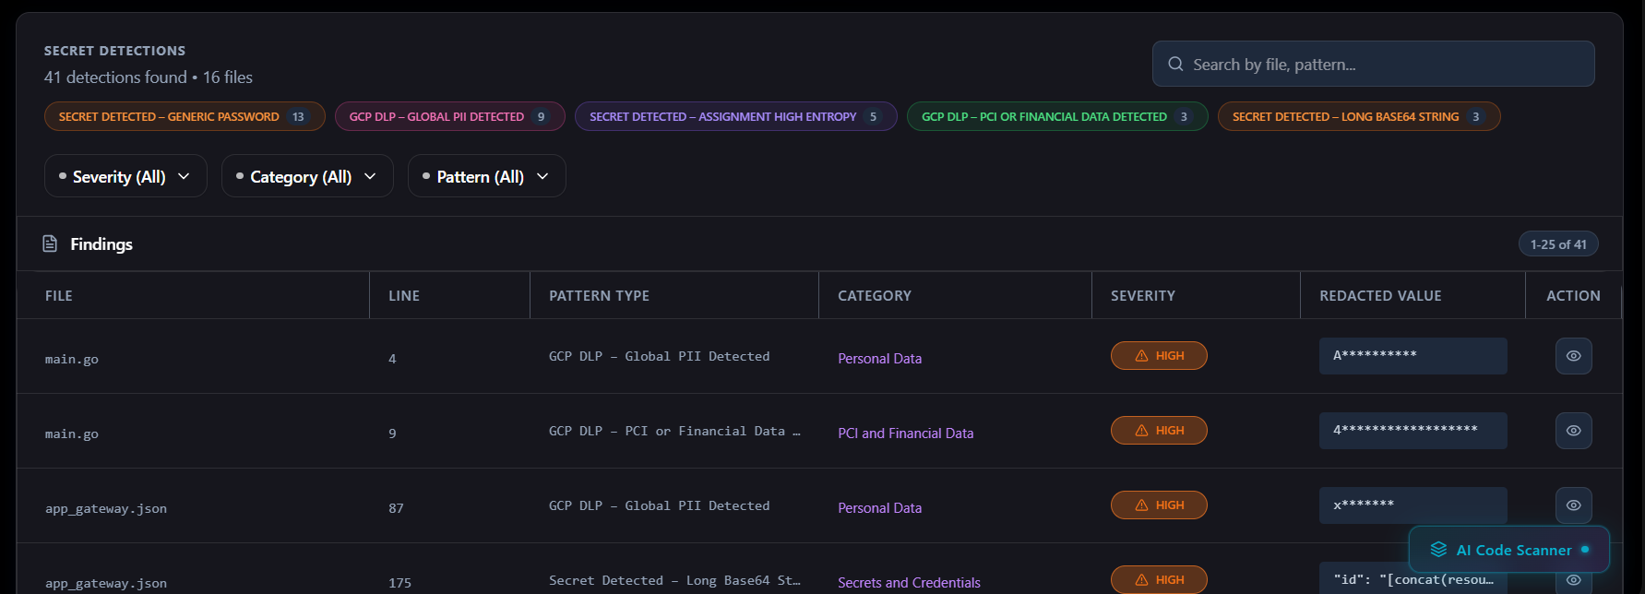The width and height of the screenshot is (1645, 594).
Task: Open the Category (All) dropdown
Action: pyautogui.click(x=307, y=176)
